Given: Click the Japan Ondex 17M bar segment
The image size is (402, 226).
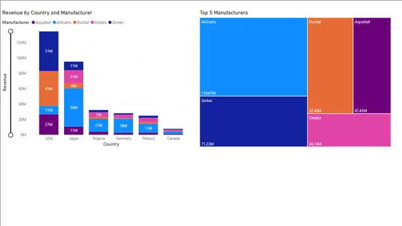Looking at the screenshot, I should (73, 77).
